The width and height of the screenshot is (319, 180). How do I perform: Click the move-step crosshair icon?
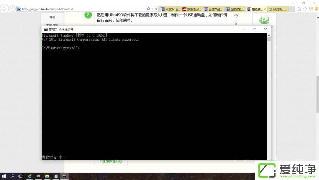pos(236,16)
